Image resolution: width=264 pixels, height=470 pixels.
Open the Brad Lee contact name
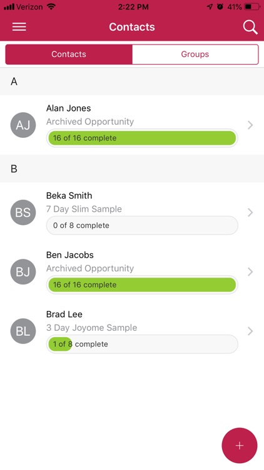[x=64, y=315]
